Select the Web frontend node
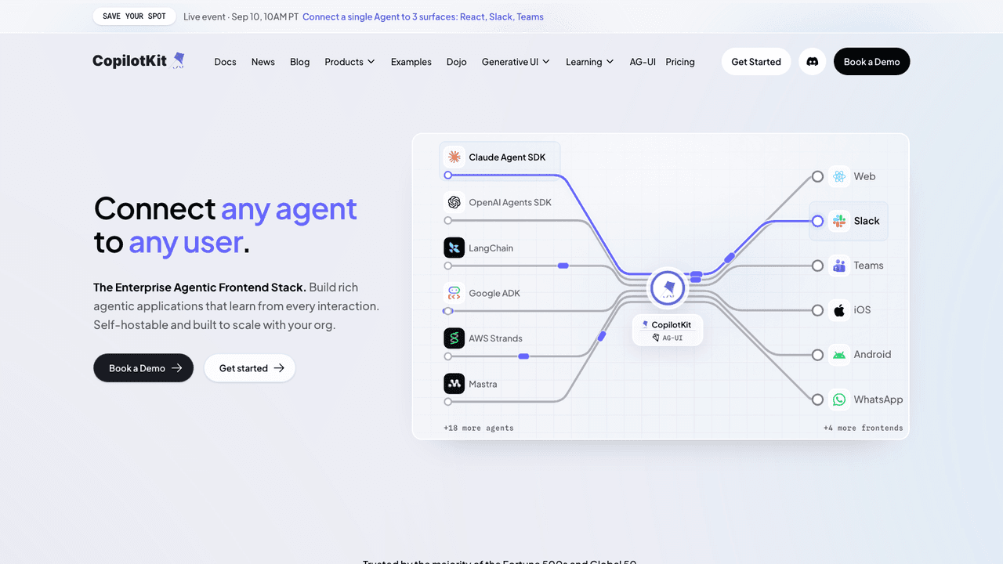This screenshot has height=564, width=1003. click(817, 176)
